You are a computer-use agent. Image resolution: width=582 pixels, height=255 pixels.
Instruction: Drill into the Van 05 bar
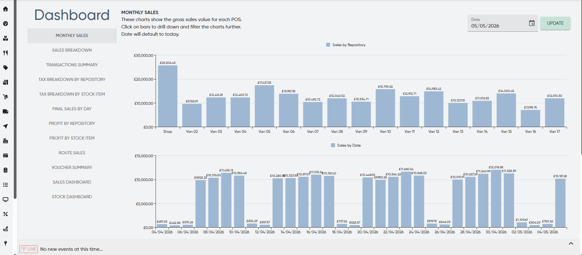tap(264, 106)
